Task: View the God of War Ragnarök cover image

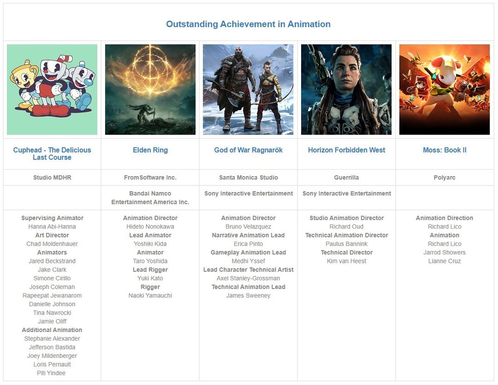Action: tap(248, 89)
